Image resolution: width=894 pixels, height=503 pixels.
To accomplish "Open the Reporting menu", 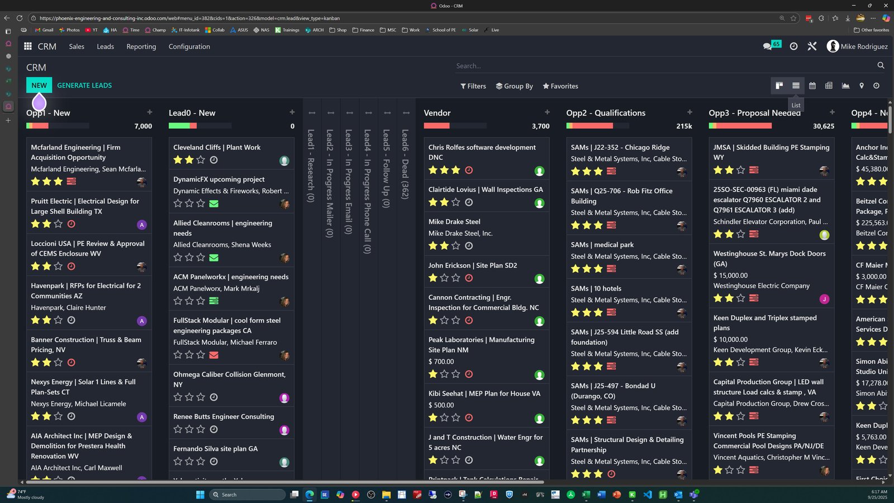I will pos(141,46).
